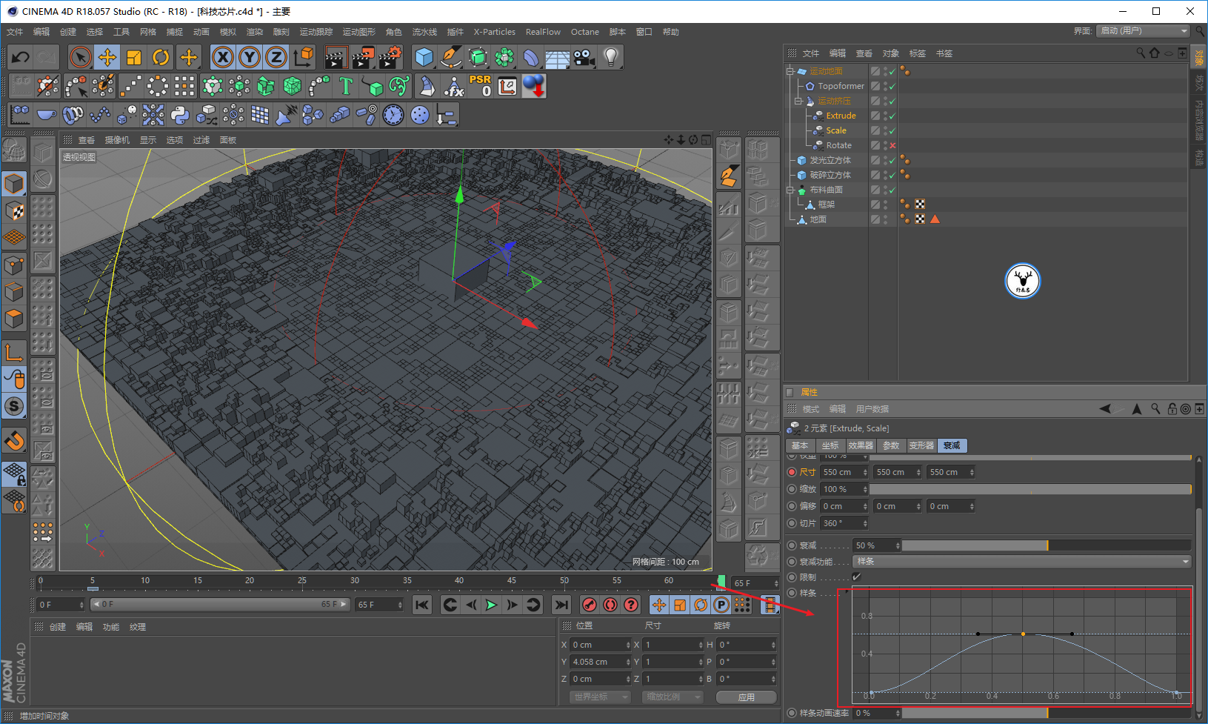1208x724 pixels.
Task: Click the PSR reset icon
Action: [480, 86]
